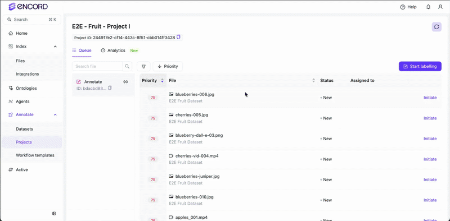Select the Queue tab
Image resolution: width=450 pixels, height=221 pixels.
[82, 50]
